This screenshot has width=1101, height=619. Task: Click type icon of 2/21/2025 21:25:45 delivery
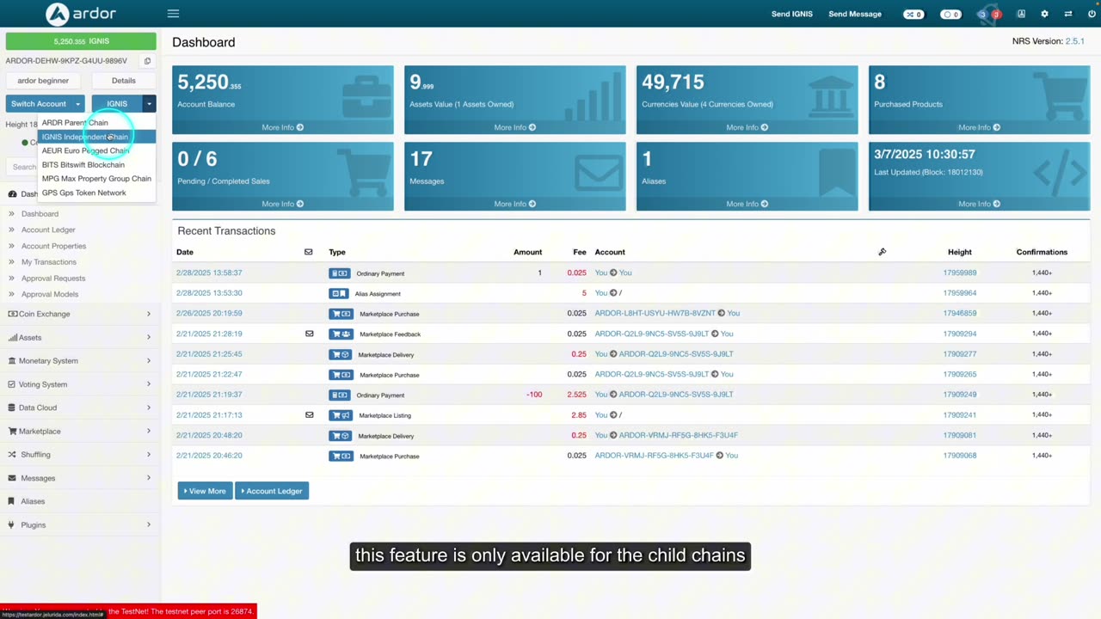(x=341, y=354)
